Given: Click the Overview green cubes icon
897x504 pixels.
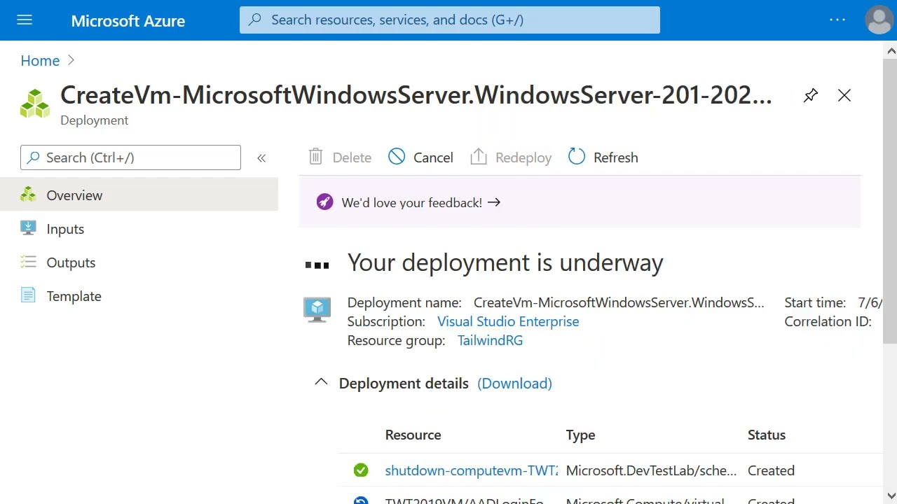Looking at the screenshot, I should 28,195.
